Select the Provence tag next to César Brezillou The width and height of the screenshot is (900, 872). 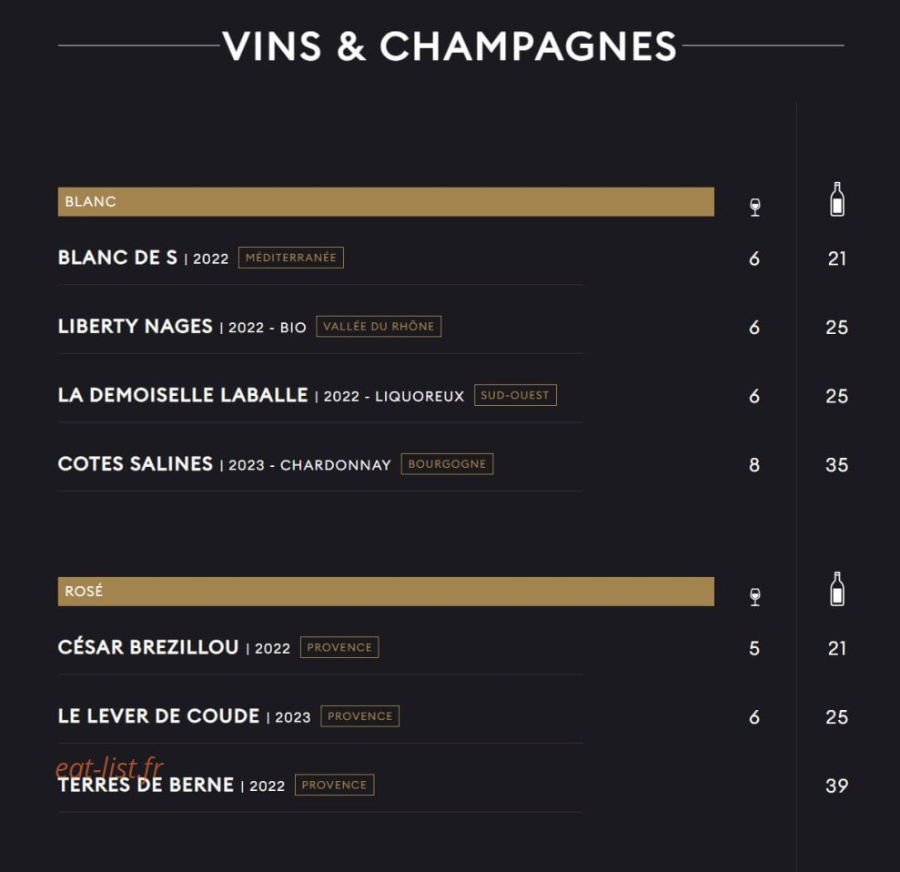[339, 647]
